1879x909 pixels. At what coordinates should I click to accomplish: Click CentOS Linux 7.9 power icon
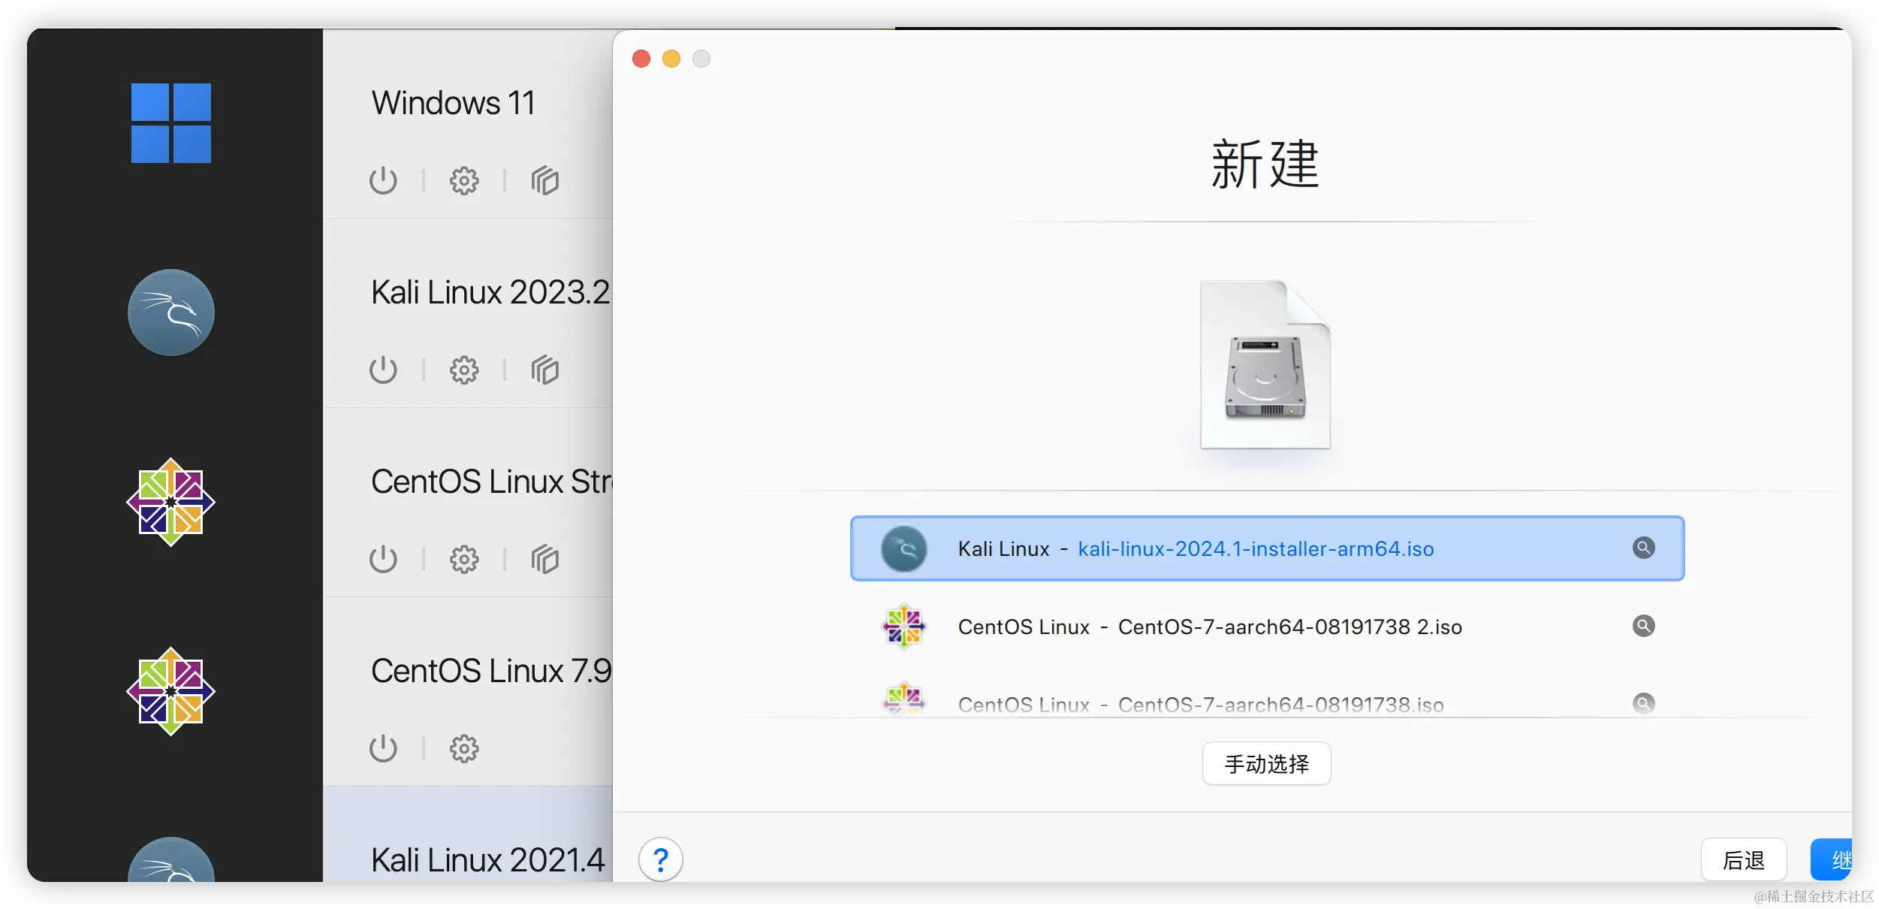(383, 749)
